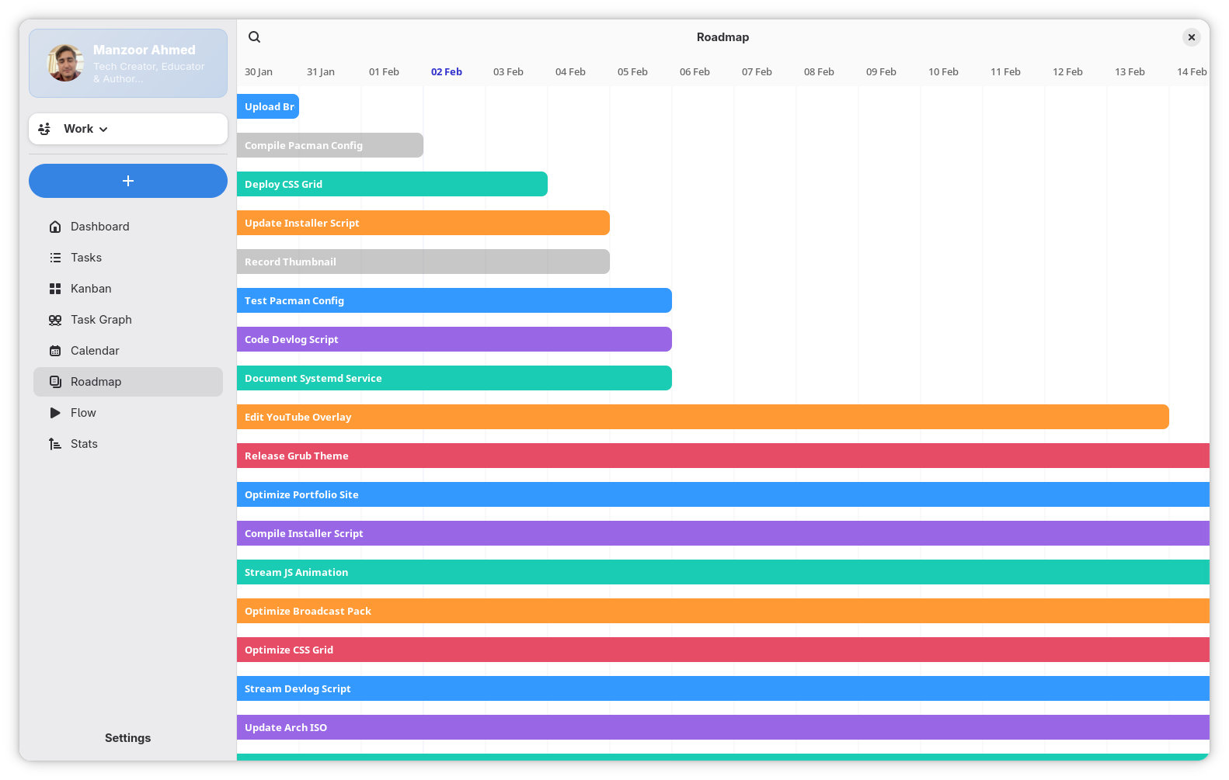
Task: Open the Optimize CSS Grid bar
Action: pyautogui.click(x=723, y=650)
